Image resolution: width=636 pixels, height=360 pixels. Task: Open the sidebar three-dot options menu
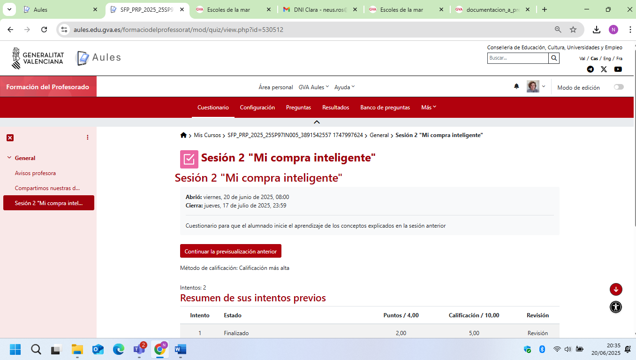pos(88,138)
